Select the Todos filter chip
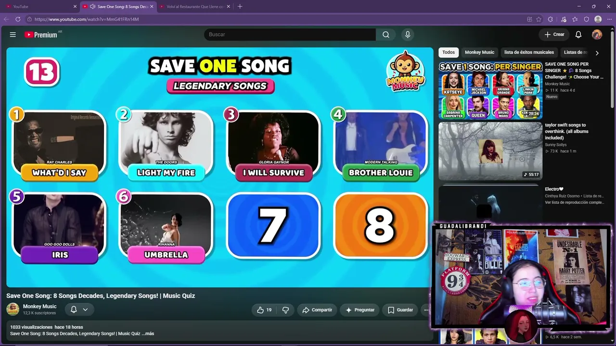The image size is (616, 346). 449,52
